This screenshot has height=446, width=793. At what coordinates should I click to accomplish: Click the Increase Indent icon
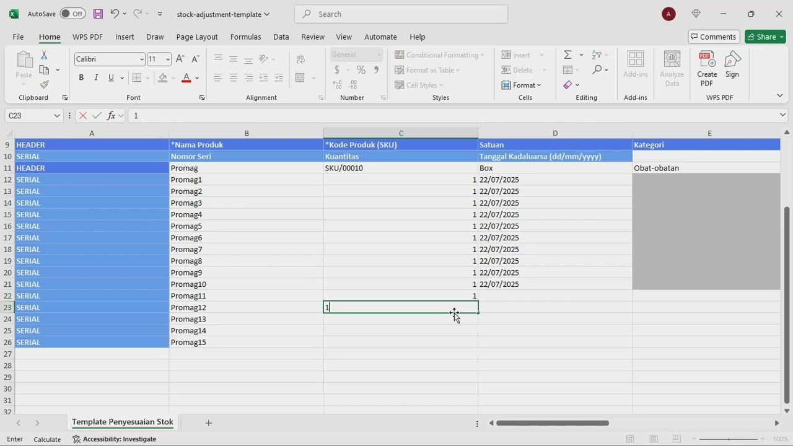pyautogui.click(x=279, y=77)
